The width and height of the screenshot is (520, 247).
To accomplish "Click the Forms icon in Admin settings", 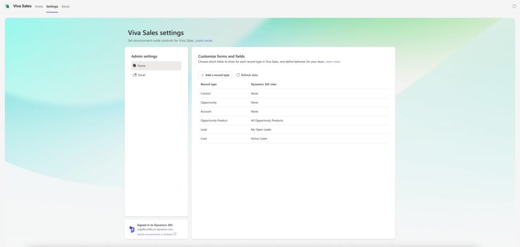I will [135, 66].
